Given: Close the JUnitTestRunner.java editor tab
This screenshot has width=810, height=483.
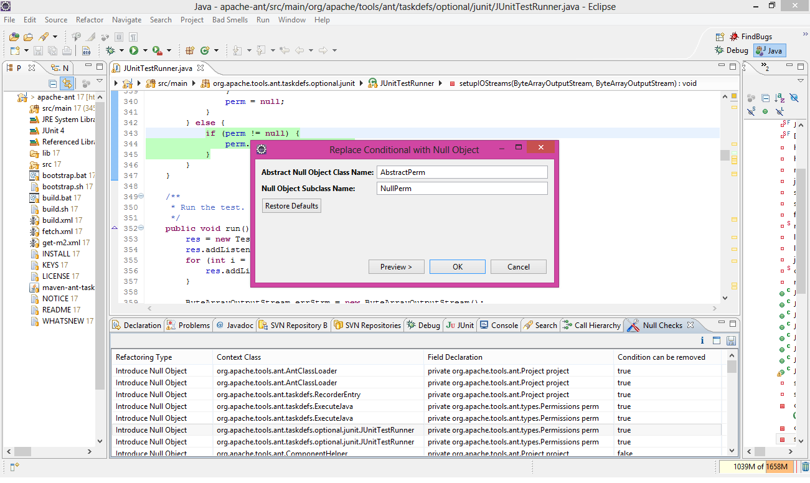Looking at the screenshot, I should [200, 68].
